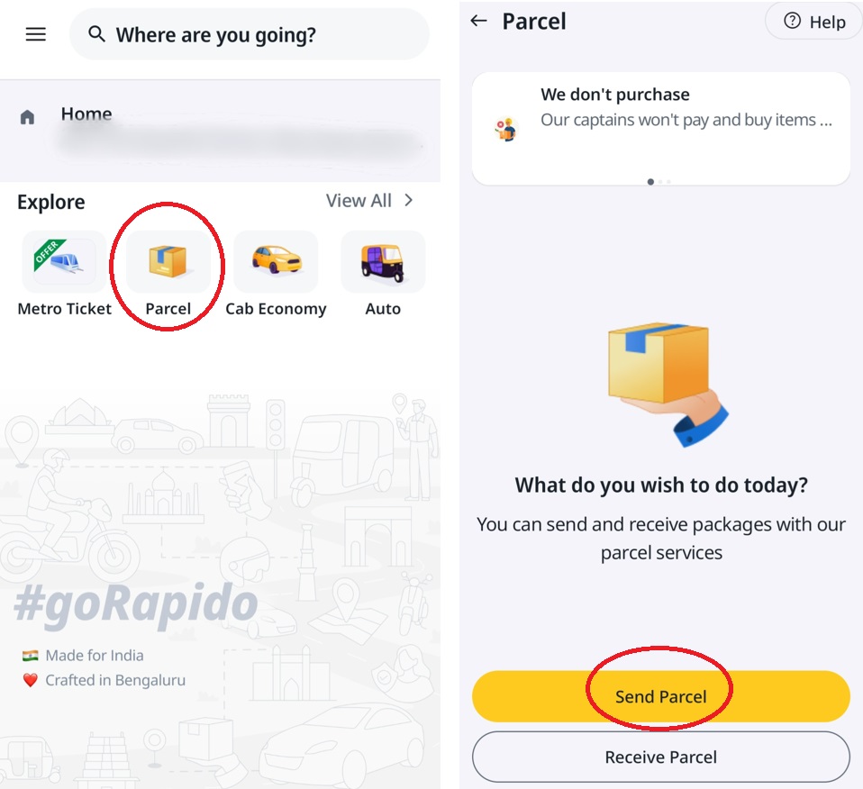This screenshot has width=863, height=789.
Task: Click the chevron next to View All
Action: click(x=408, y=200)
